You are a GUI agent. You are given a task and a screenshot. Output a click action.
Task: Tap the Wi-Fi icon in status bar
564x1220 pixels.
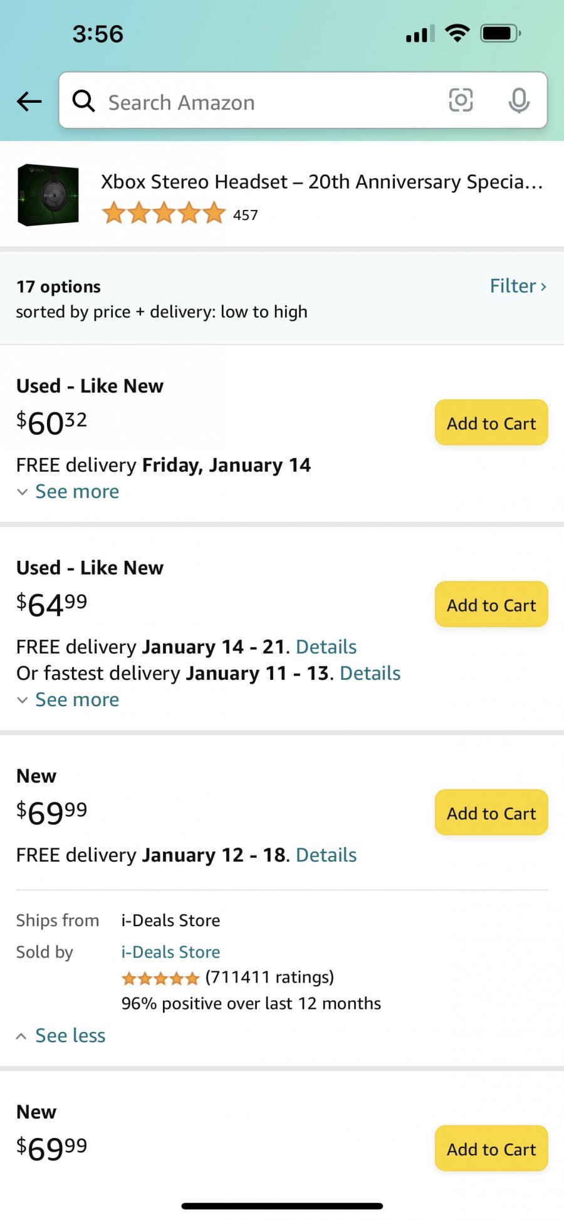(x=457, y=33)
